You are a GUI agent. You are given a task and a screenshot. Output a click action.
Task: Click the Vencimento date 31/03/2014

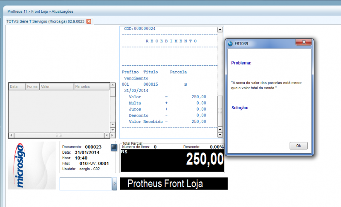(136, 90)
